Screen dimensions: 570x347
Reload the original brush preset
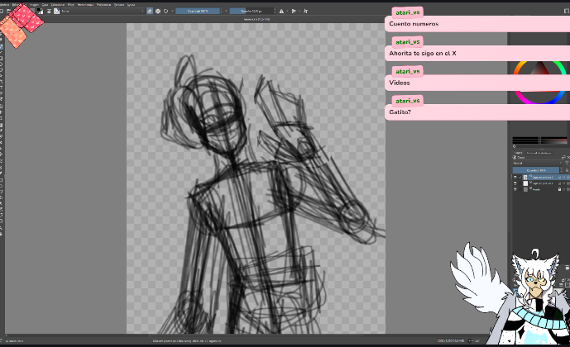point(165,12)
